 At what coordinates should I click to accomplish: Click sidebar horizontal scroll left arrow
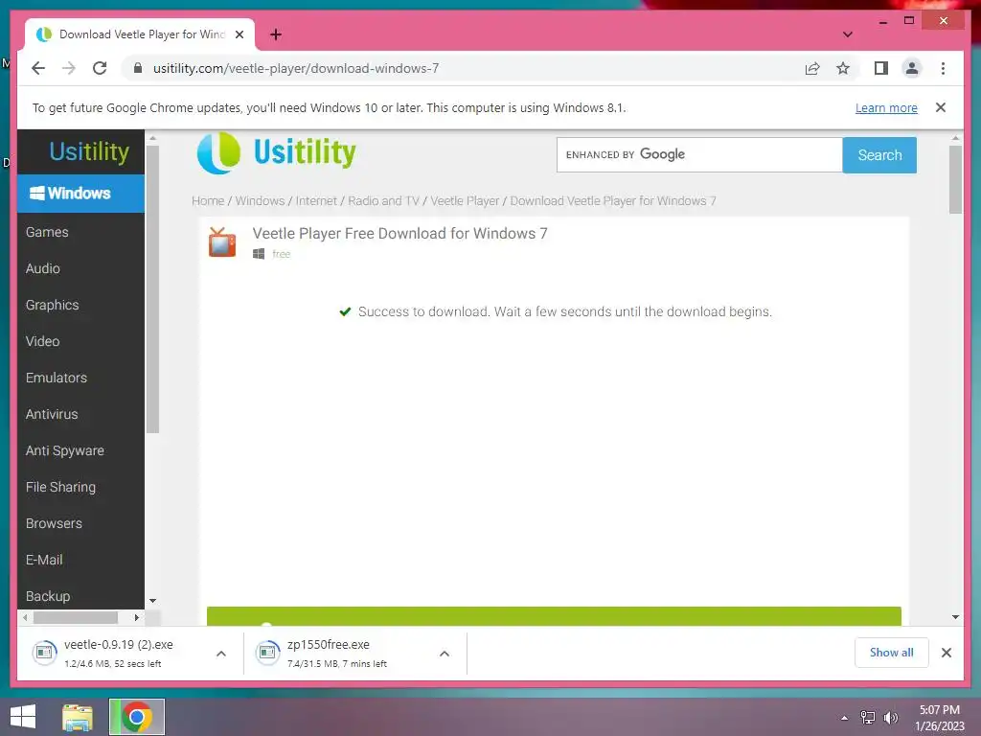pyautogui.click(x=25, y=618)
